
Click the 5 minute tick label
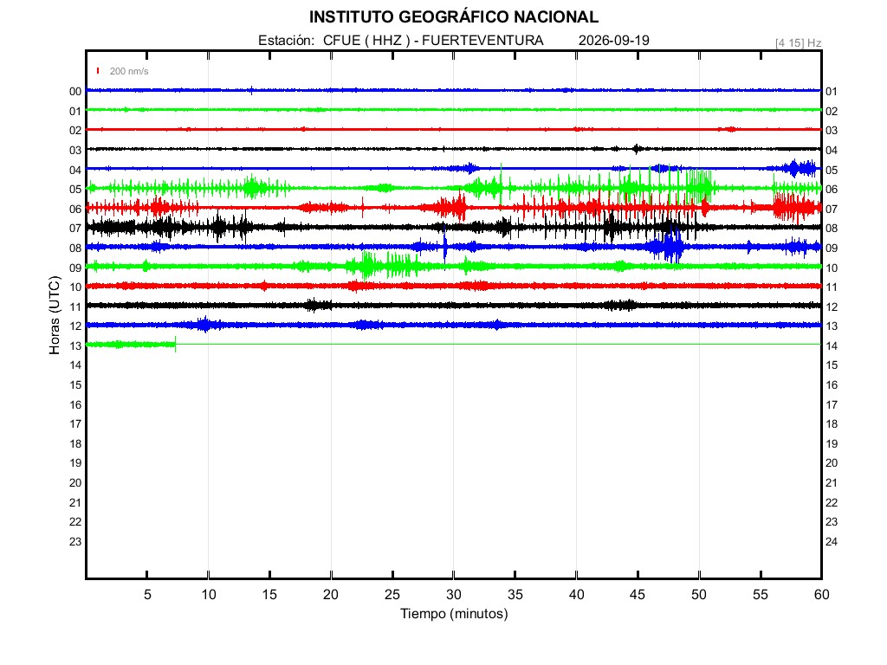coord(147,594)
